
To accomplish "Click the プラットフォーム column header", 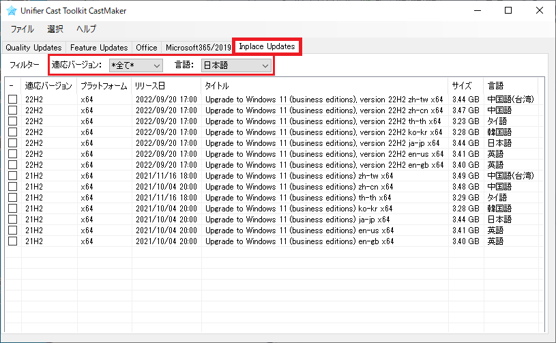I will pyautogui.click(x=104, y=86).
